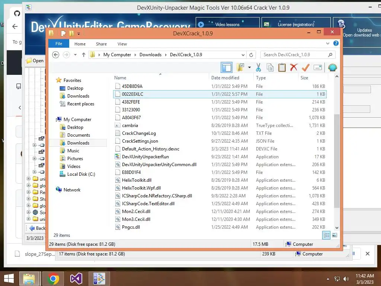
Task: Click Open button in DevXUnity window
Action: (35, 61)
